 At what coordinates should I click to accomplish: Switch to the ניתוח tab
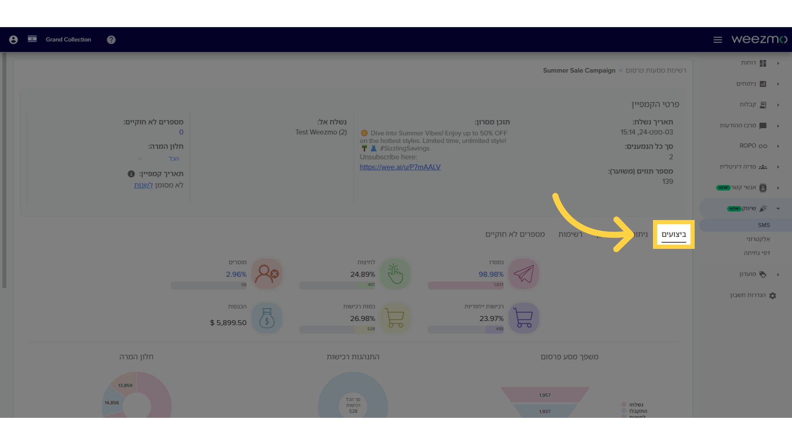tap(641, 234)
